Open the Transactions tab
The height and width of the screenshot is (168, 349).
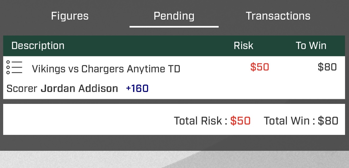click(x=278, y=16)
